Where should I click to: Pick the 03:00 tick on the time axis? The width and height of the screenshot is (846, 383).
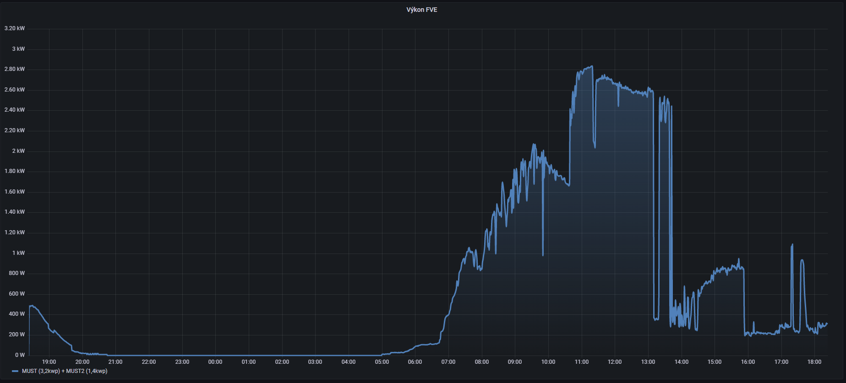pos(315,362)
